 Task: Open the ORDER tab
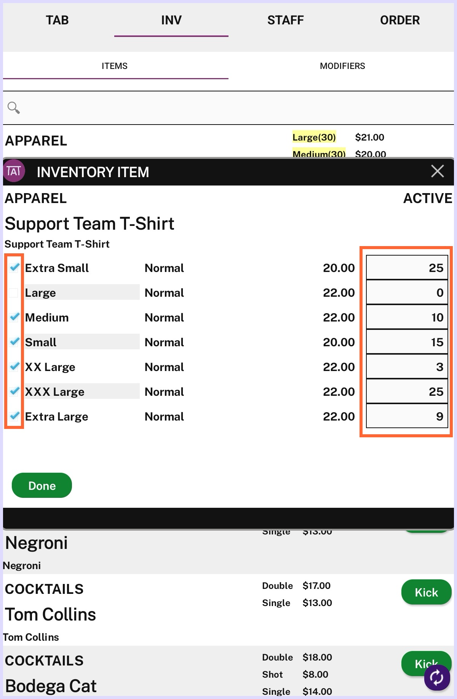(x=399, y=20)
